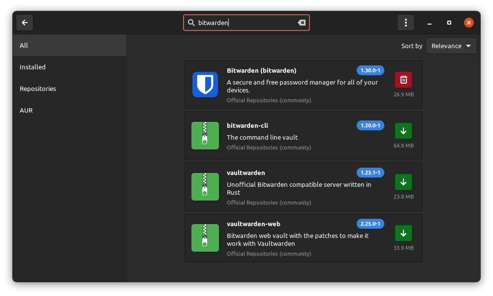Click the 23.8 MB size label

403,197
